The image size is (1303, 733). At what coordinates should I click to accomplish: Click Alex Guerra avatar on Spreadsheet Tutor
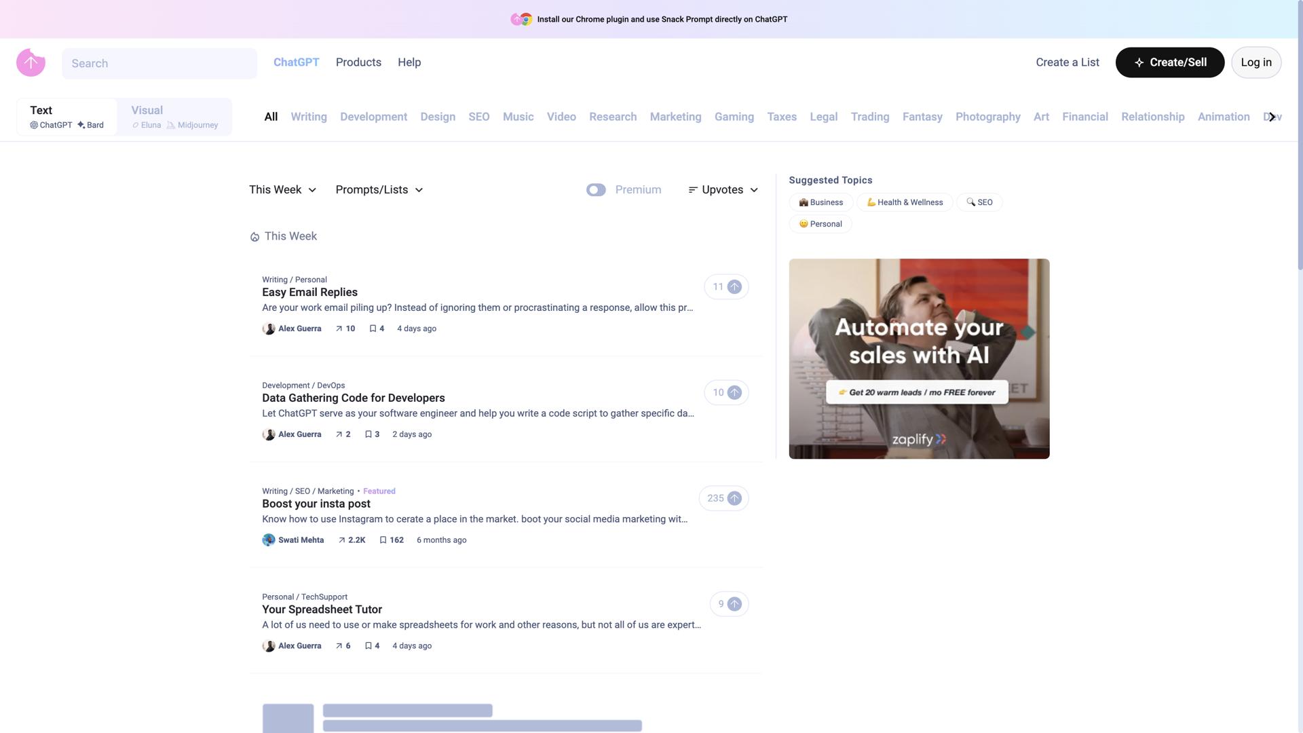(269, 646)
